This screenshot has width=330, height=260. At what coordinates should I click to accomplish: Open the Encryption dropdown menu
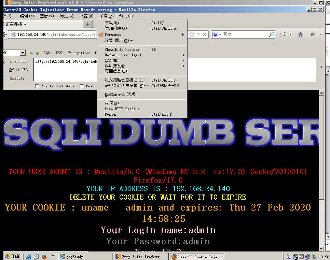79,53
